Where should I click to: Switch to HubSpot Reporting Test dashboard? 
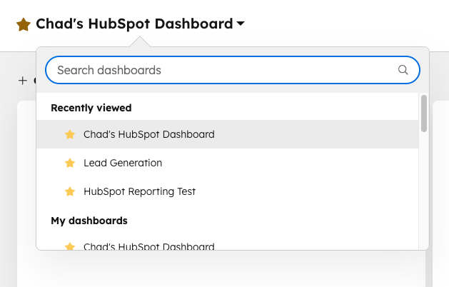(139, 191)
